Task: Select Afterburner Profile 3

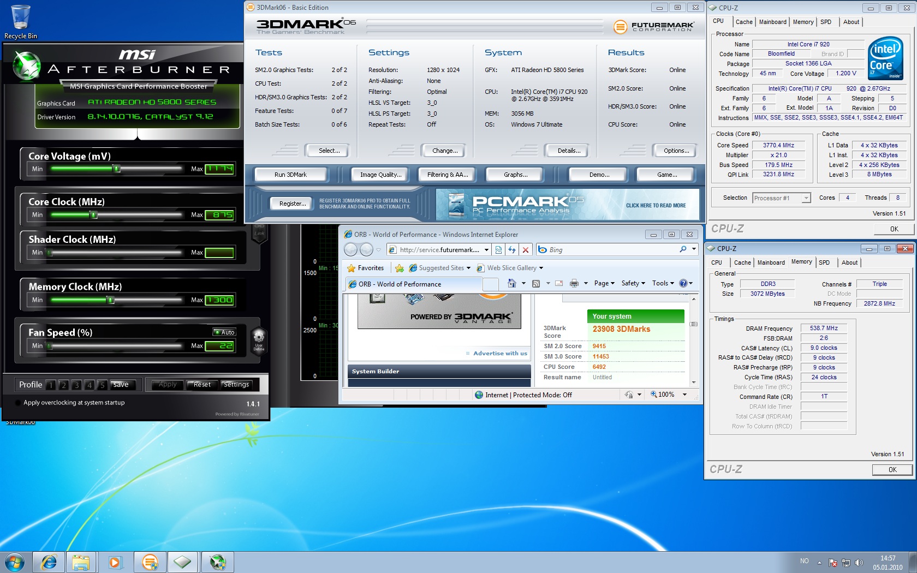Action: click(x=76, y=385)
